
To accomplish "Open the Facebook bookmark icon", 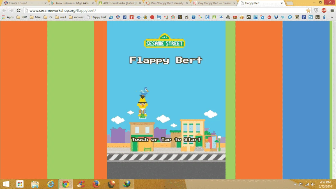I will click(x=125, y=17).
